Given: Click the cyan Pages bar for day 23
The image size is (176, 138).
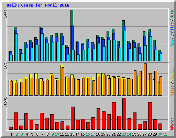Looking at the screenshot, I should click(125, 46).
